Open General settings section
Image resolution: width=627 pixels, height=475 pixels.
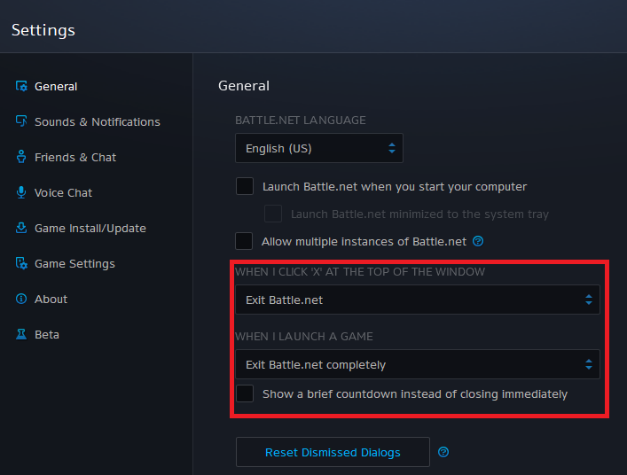56,86
